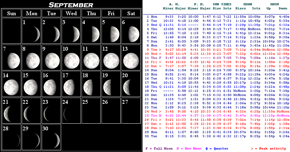The height and width of the screenshot is (152, 290).
Task: Select the Sat weekday column header
Action: (131, 13)
